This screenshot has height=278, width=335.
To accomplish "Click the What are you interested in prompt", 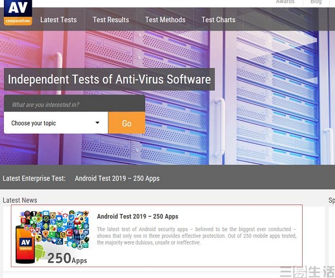I will tap(45, 105).
